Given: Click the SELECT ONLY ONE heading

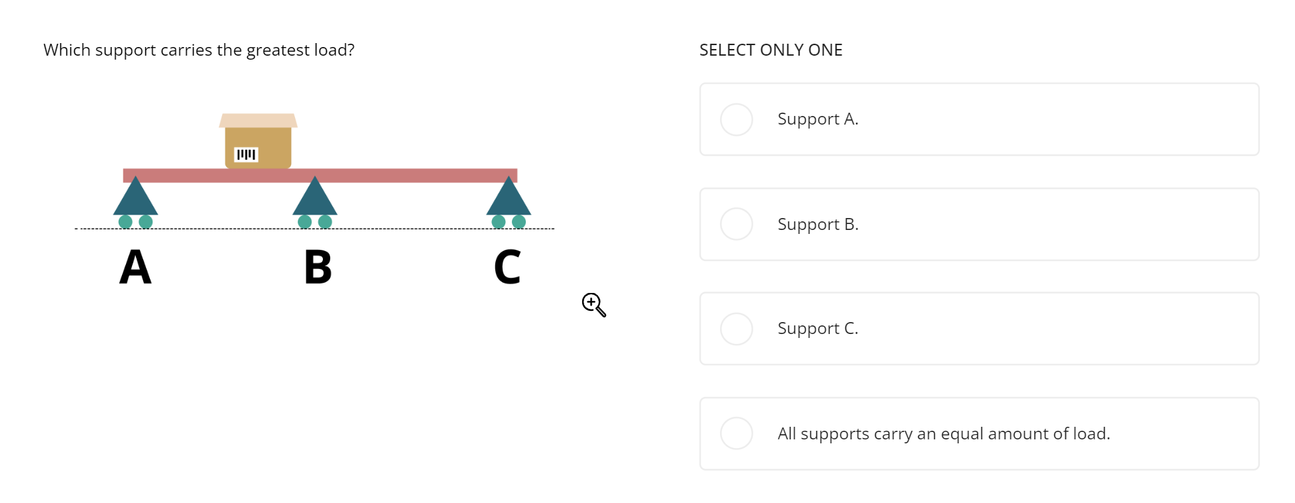Looking at the screenshot, I should tap(771, 50).
